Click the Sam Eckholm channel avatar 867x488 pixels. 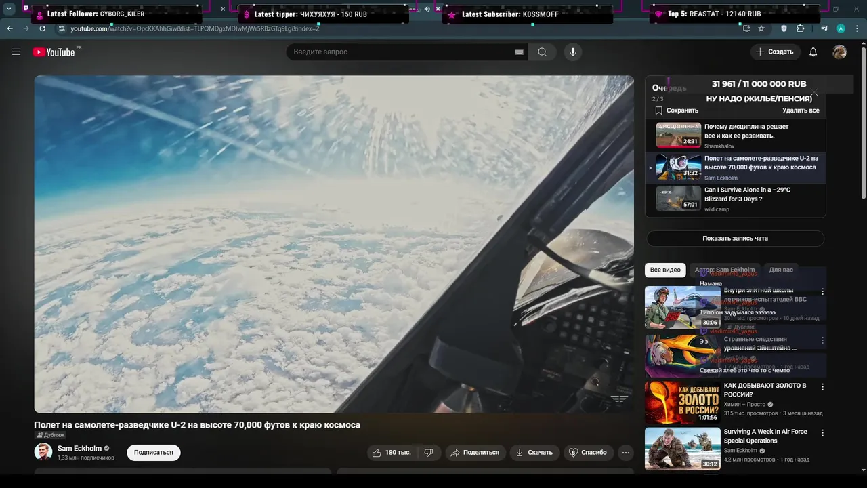(x=43, y=452)
